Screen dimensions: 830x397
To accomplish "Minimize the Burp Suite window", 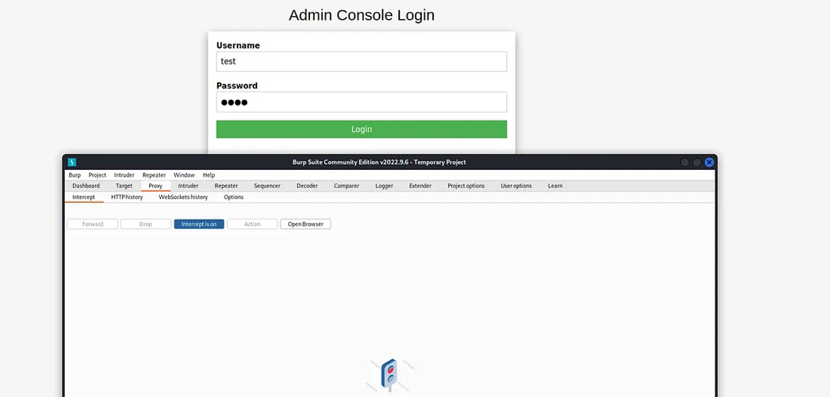I will pos(685,162).
